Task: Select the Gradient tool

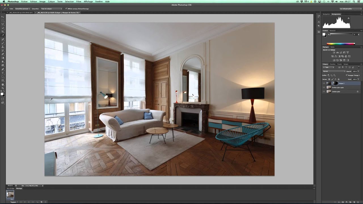Action: tap(3, 58)
